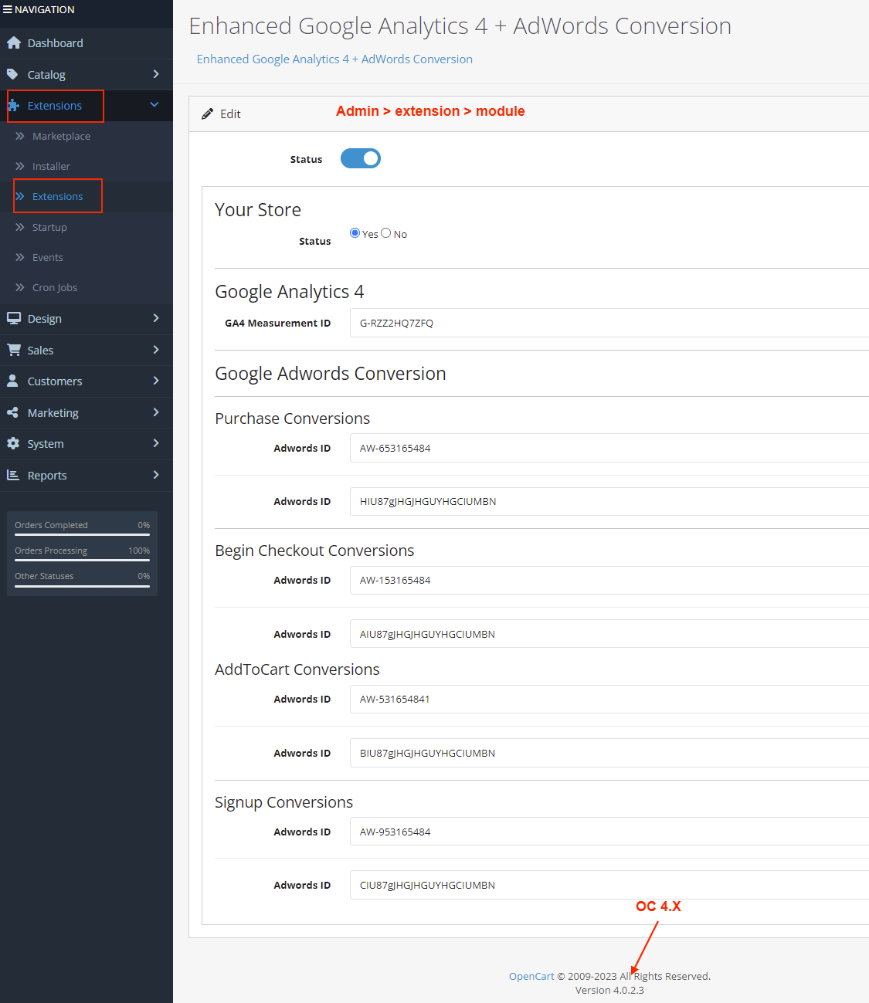This screenshot has height=1003, width=869.
Task: Open Cron Jobs submenu item
Action: [87, 287]
